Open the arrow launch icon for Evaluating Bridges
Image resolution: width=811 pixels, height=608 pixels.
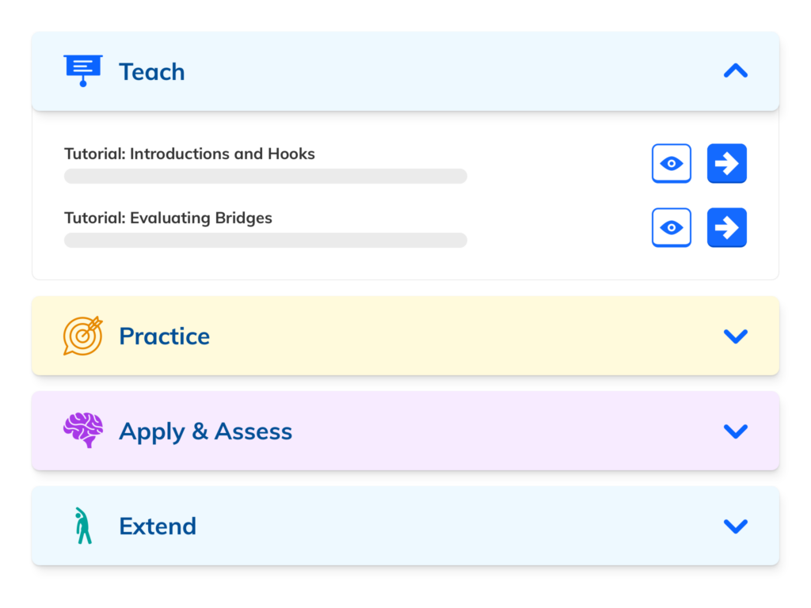click(726, 227)
